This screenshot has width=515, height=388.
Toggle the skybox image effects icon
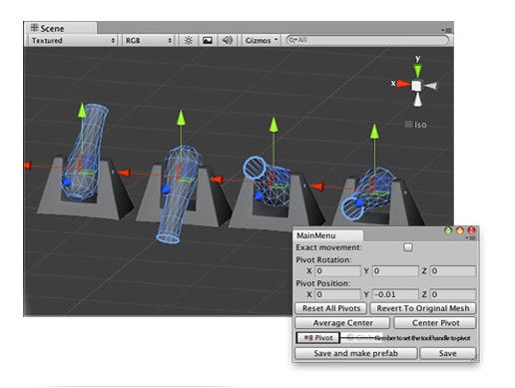point(208,40)
